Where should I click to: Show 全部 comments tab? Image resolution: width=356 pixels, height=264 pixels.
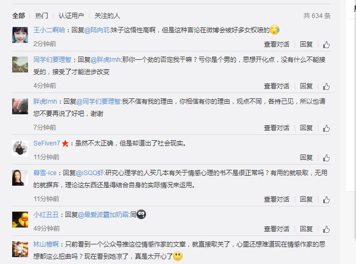pos(19,16)
